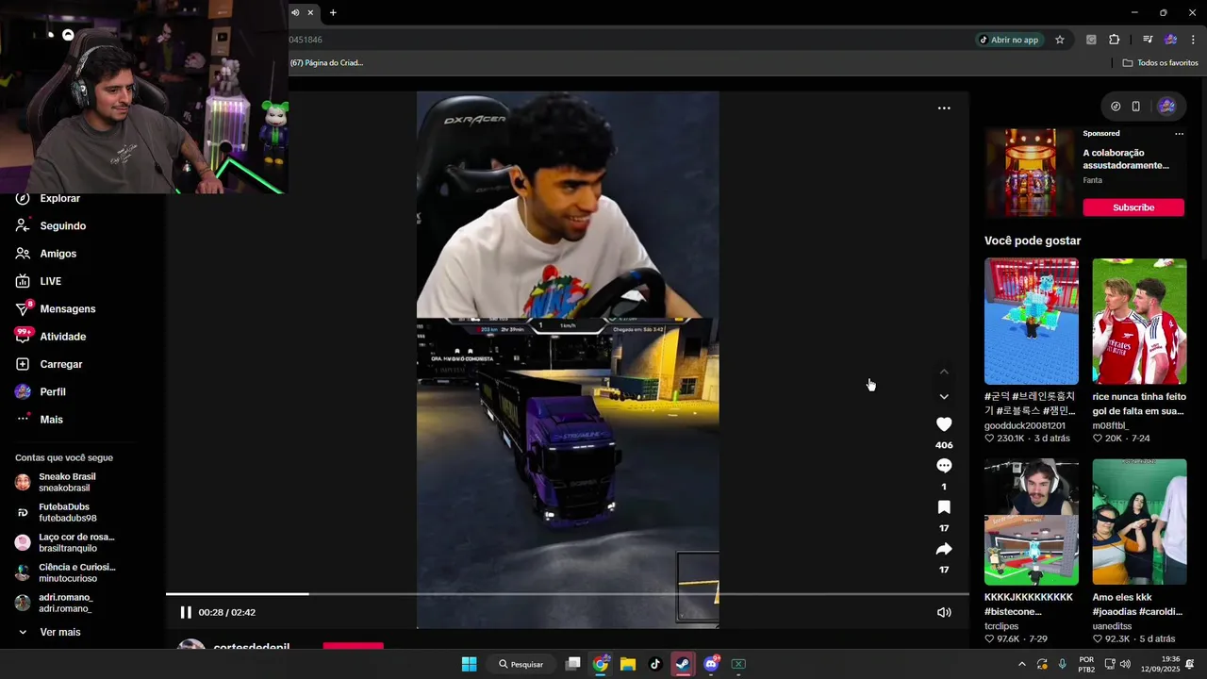Open the video comments
This screenshot has width=1207, height=679.
pos(944,466)
